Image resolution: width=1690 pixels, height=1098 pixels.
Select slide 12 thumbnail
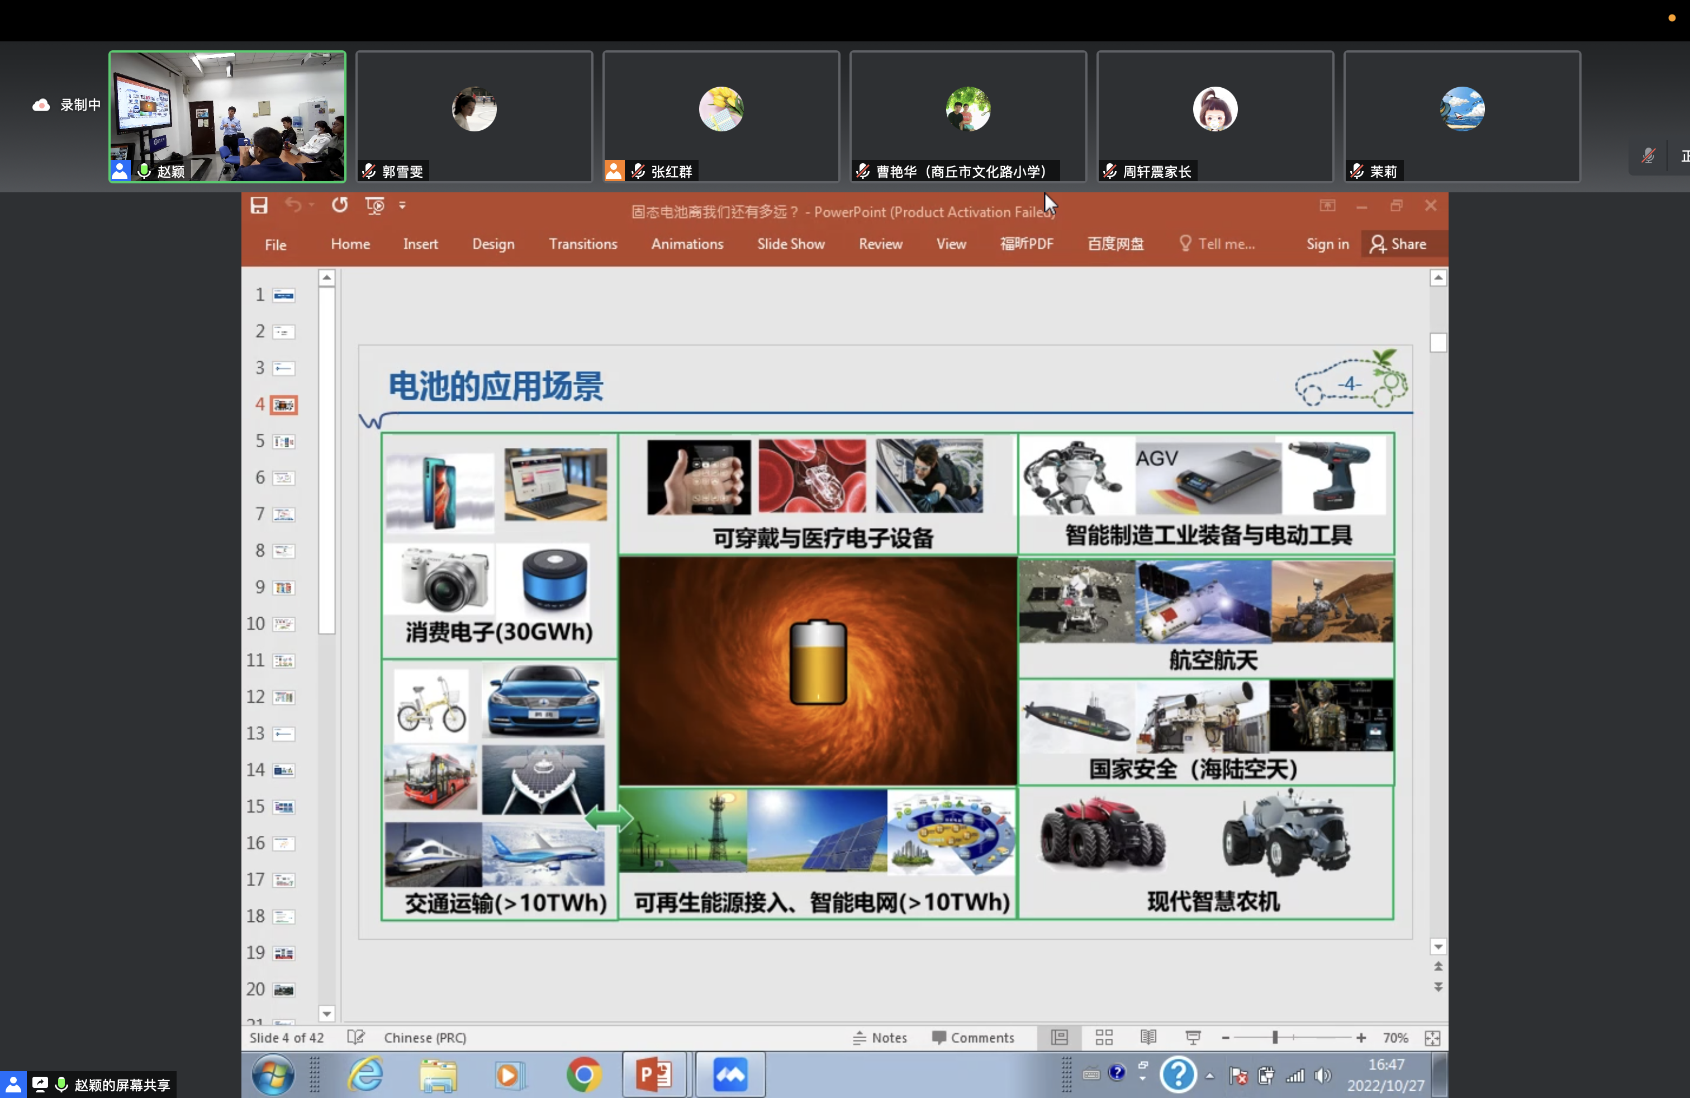(x=283, y=697)
